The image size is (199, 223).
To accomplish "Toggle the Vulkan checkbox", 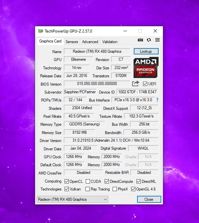I will tap(67, 189).
